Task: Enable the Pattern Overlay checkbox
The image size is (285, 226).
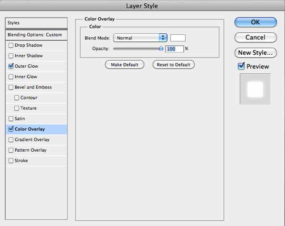Action: coord(11,150)
